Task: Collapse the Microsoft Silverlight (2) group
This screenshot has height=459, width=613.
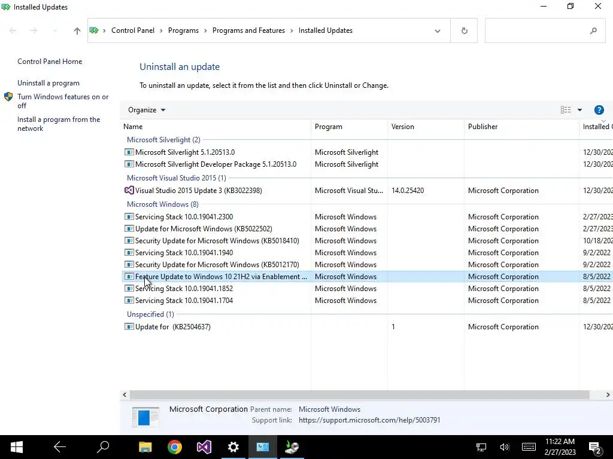Action: pos(163,140)
